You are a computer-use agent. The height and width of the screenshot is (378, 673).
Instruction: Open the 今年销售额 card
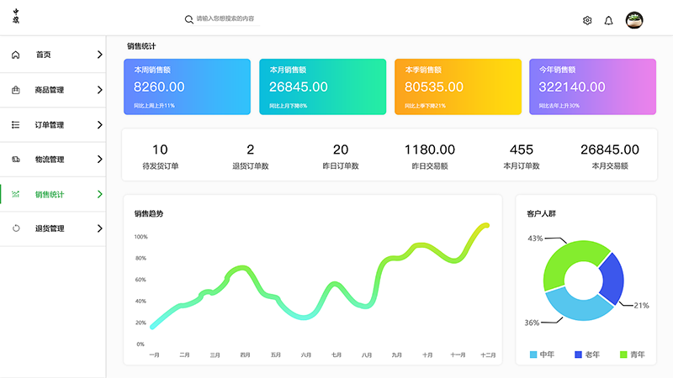(592, 87)
